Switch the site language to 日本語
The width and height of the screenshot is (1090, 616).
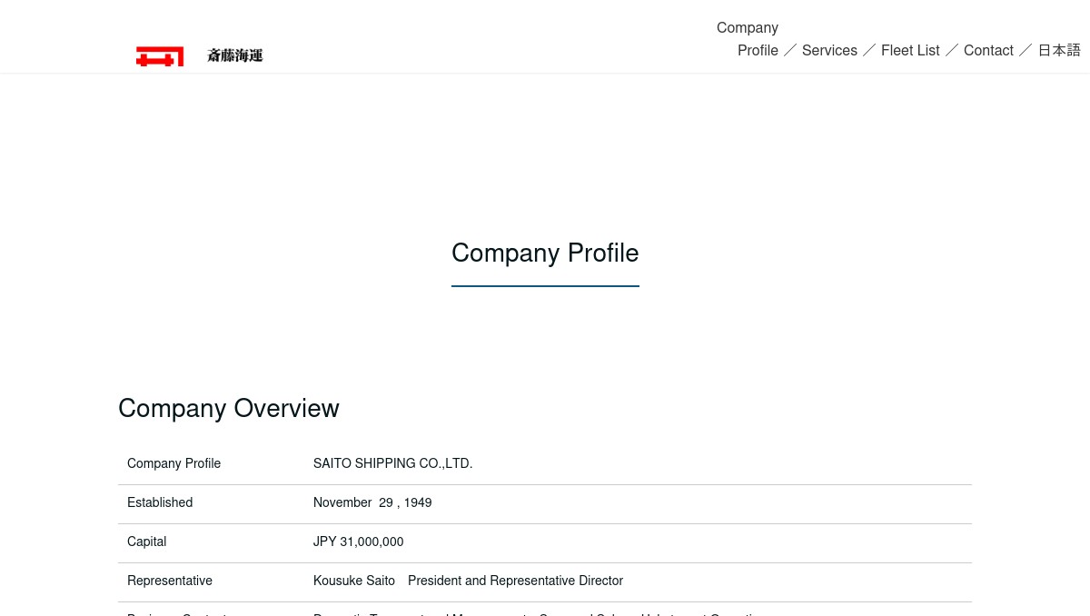click(1059, 50)
